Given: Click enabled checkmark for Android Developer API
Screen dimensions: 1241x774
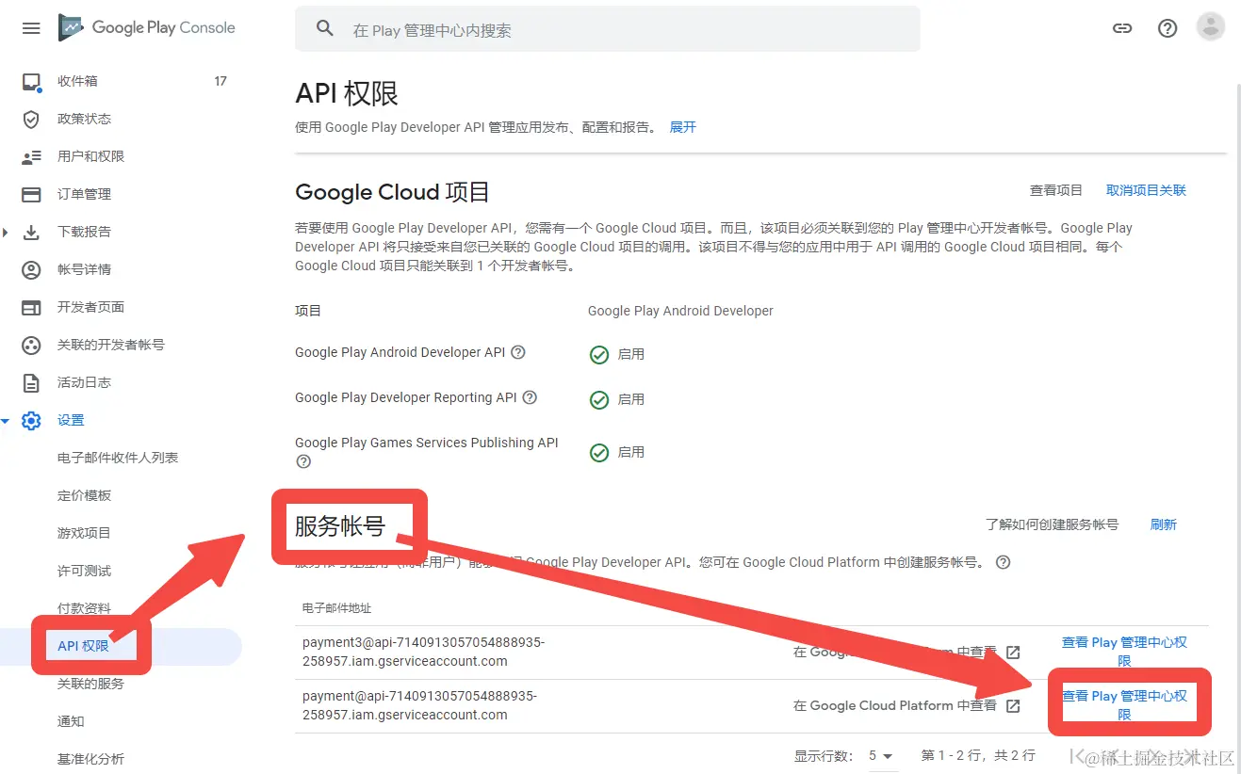Looking at the screenshot, I should pyautogui.click(x=598, y=354).
